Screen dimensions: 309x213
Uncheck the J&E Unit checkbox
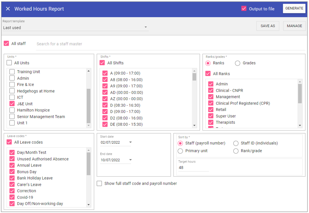(x=12, y=104)
